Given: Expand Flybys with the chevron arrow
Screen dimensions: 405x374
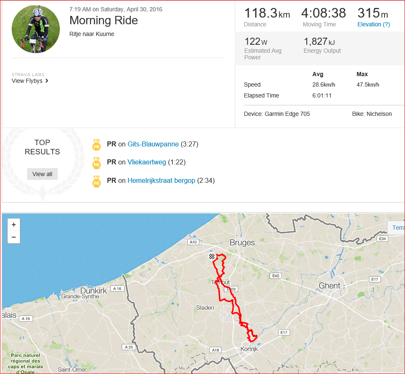Looking at the screenshot, I should pos(47,81).
